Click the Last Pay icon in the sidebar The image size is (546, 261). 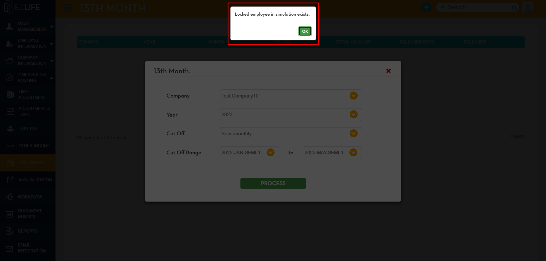coord(11,129)
